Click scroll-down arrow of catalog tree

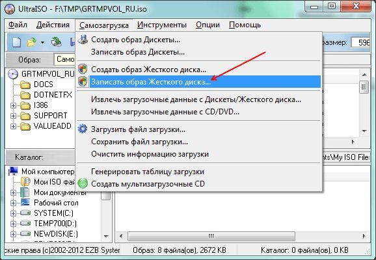tap(106, 237)
